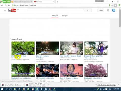Open the Store icon on the taskbar
This screenshot has height=91, width=121.
pyautogui.click(x=19, y=89)
